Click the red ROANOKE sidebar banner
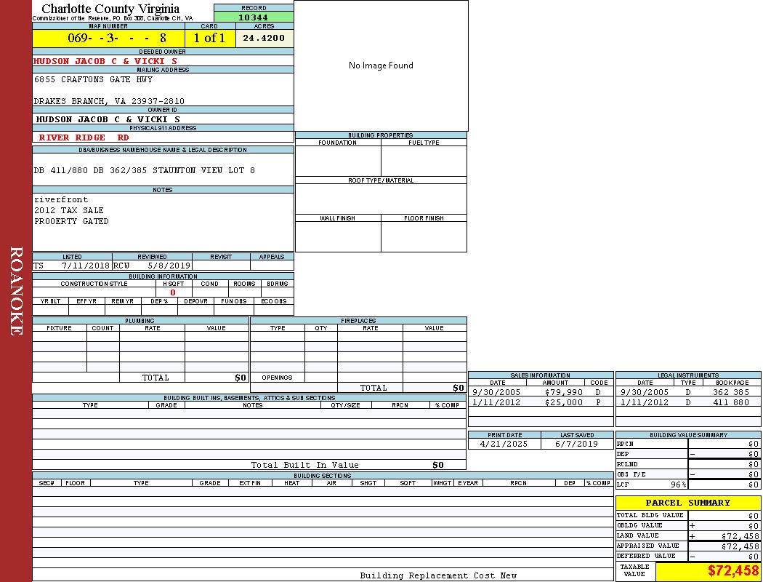Image resolution: width=763 pixels, height=582 pixels. pyautogui.click(x=16, y=291)
